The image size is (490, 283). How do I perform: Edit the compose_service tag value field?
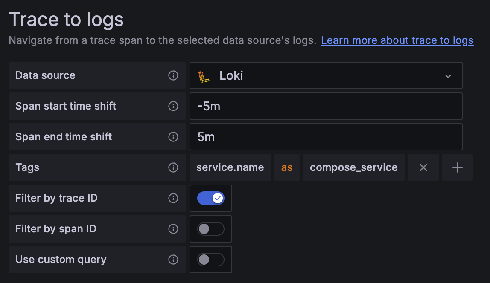point(353,167)
